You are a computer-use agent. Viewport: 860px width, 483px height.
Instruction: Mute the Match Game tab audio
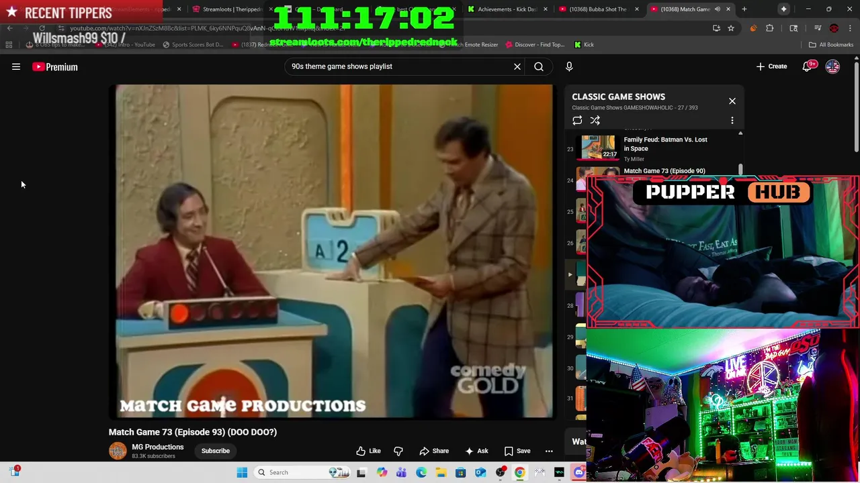click(717, 9)
